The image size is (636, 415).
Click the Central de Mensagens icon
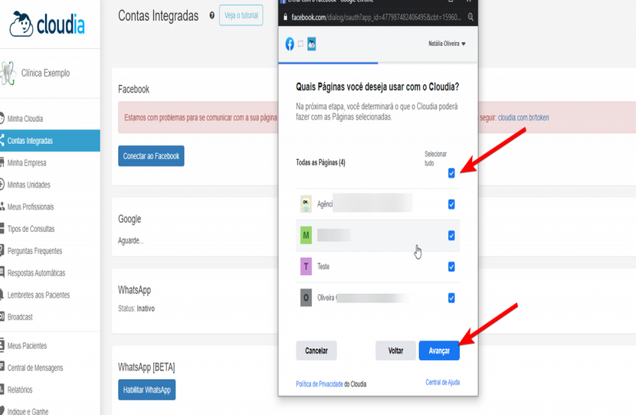pyautogui.click(x=2, y=368)
